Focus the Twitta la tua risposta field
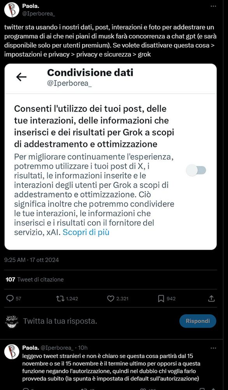This screenshot has width=228, height=390. coord(99,321)
